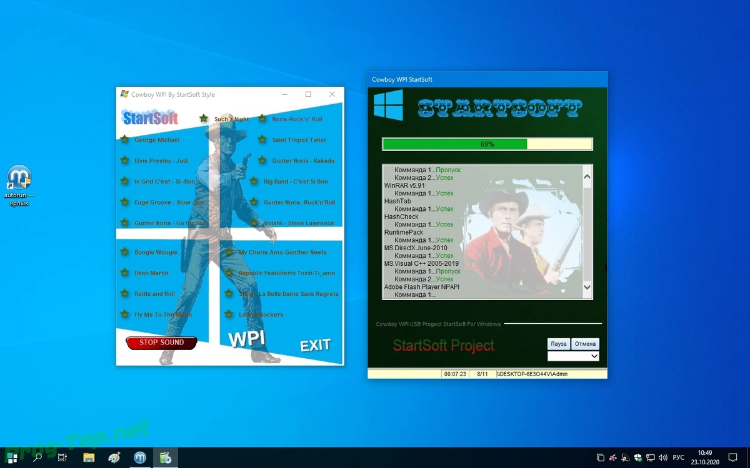
Task: Play Volare - Steve Lawrence track label
Action: [x=299, y=223]
